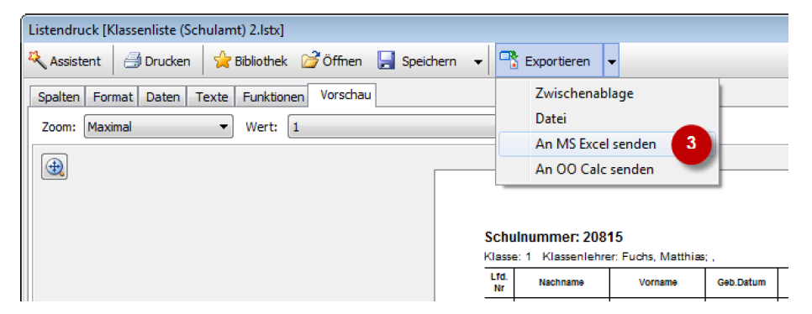This screenshot has width=812, height=314.
Task: Click the Schulnummer: 20815 heading
Action: click(554, 238)
